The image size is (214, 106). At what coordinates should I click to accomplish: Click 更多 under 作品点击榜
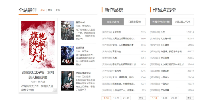click(190, 98)
